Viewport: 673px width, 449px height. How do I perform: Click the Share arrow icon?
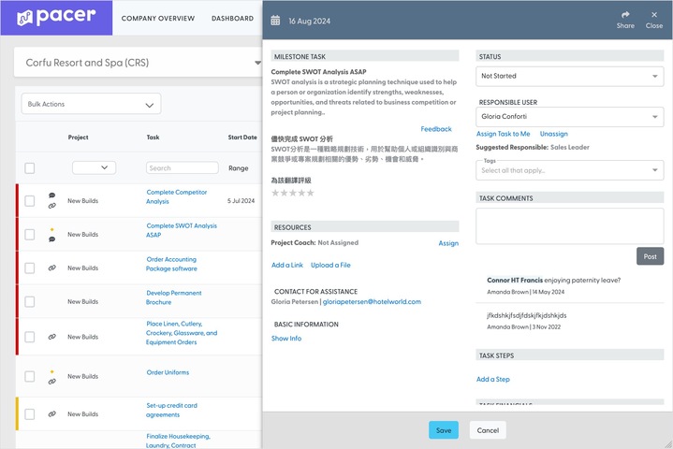click(x=625, y=15)
